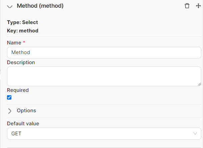The image size is (203, 148).
Task: Click the Options label text
Action: click(26, 111)
